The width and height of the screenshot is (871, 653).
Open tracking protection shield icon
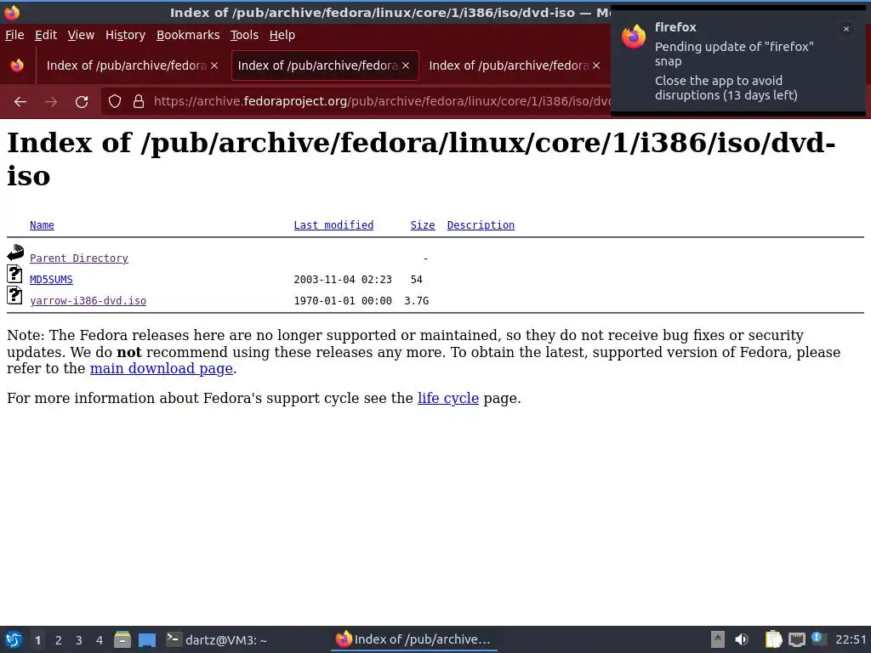[115, 102]
